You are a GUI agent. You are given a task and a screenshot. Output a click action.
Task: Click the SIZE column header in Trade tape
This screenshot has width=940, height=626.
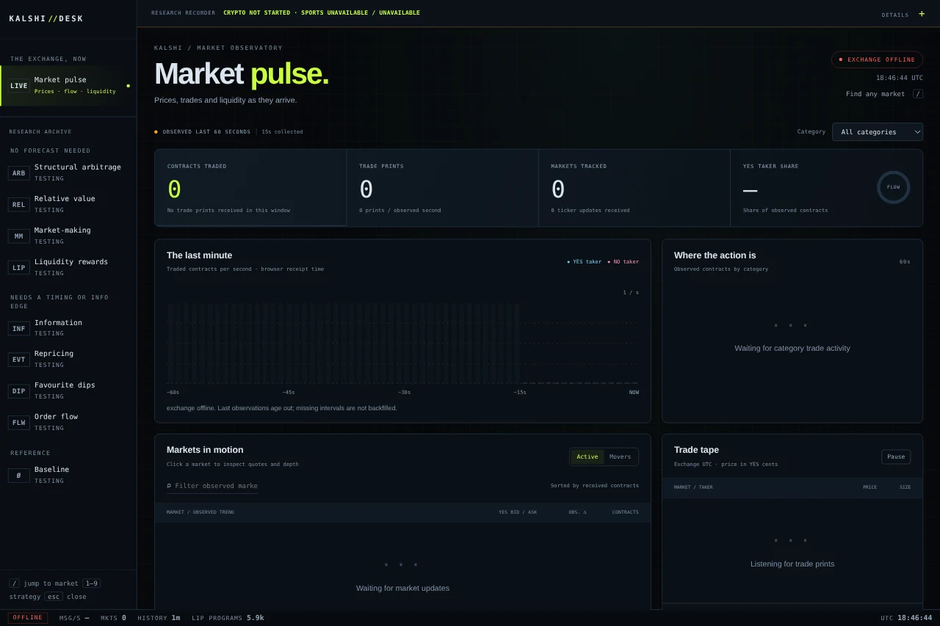pos(905,487)
